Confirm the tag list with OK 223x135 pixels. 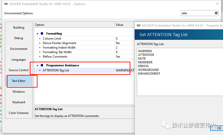pyautogui.click(x=217, y=128)
